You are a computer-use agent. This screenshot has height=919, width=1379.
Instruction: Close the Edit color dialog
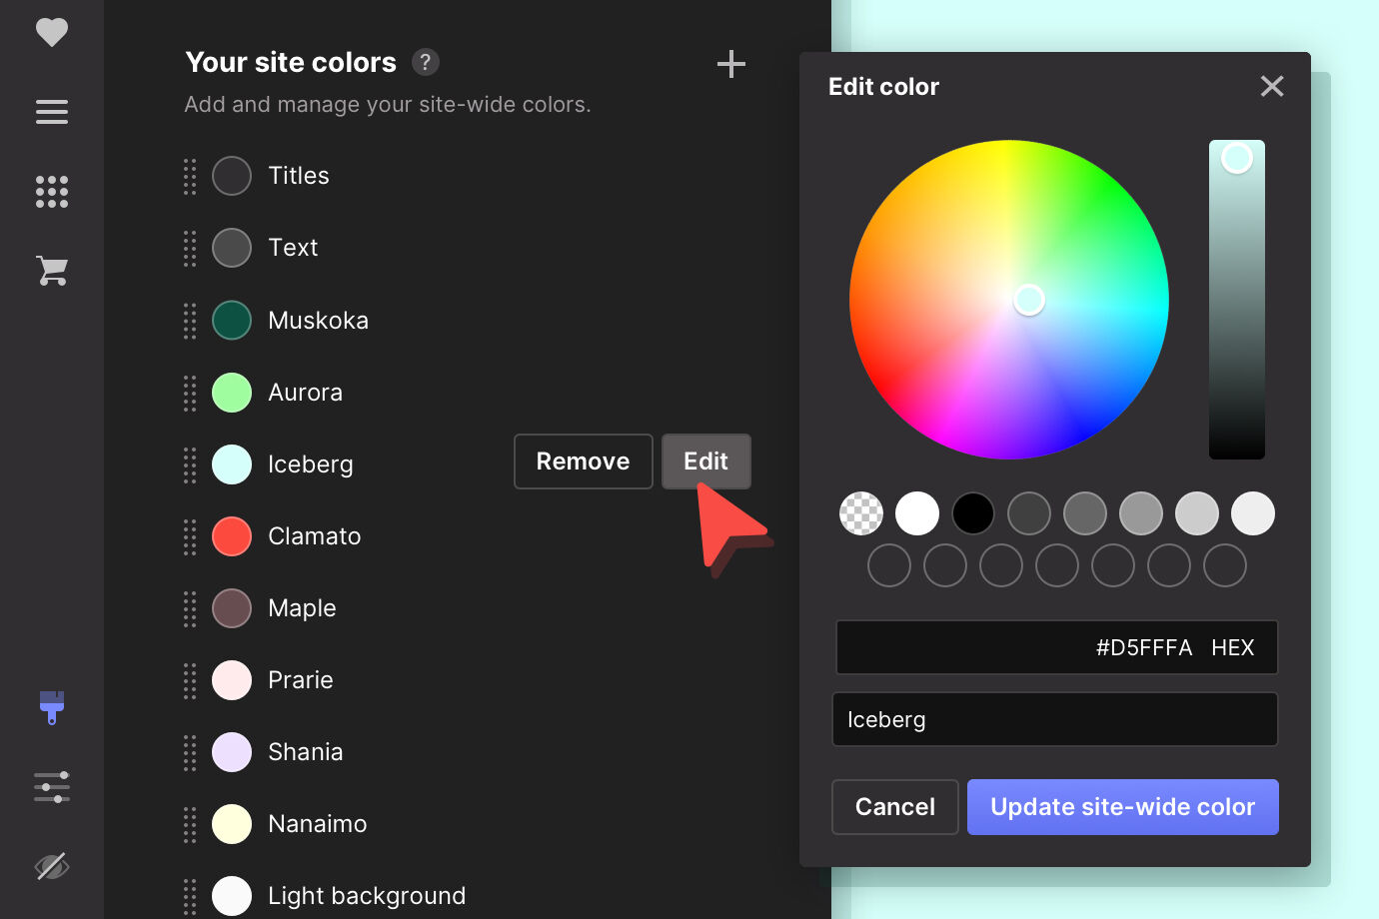[1271, 86]
